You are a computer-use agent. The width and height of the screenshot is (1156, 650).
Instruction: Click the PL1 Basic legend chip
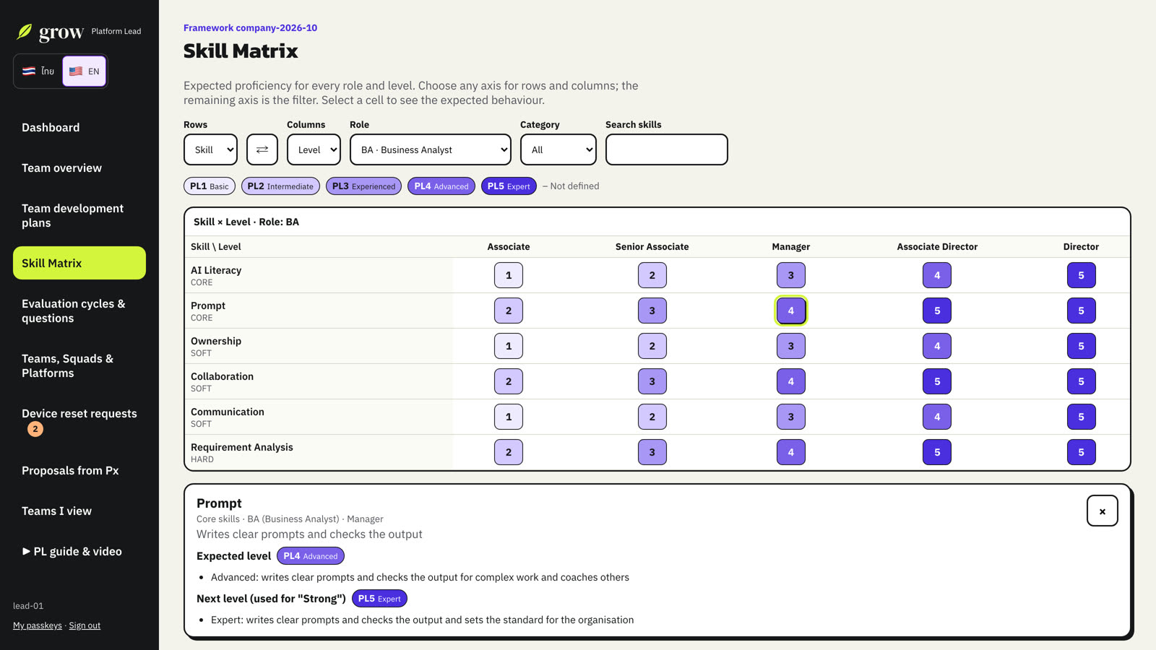point(210,186)
